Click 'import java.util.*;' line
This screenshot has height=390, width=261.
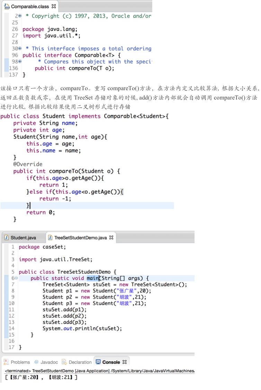pos(52,36)
